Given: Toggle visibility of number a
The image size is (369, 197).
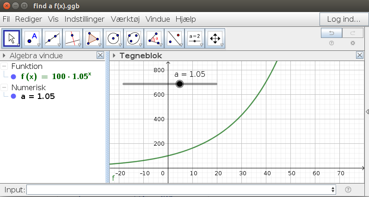Looking at the screenshot, I should (x=13, y=96).
